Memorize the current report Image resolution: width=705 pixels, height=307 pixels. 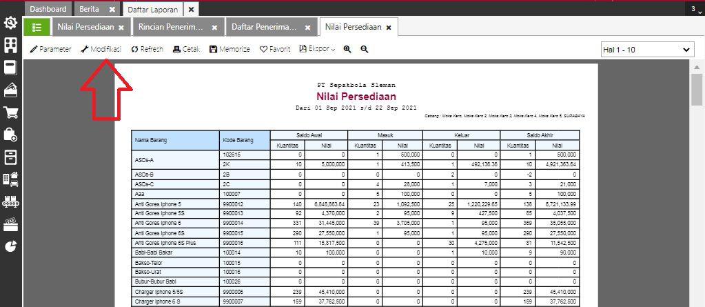point(229,50)
